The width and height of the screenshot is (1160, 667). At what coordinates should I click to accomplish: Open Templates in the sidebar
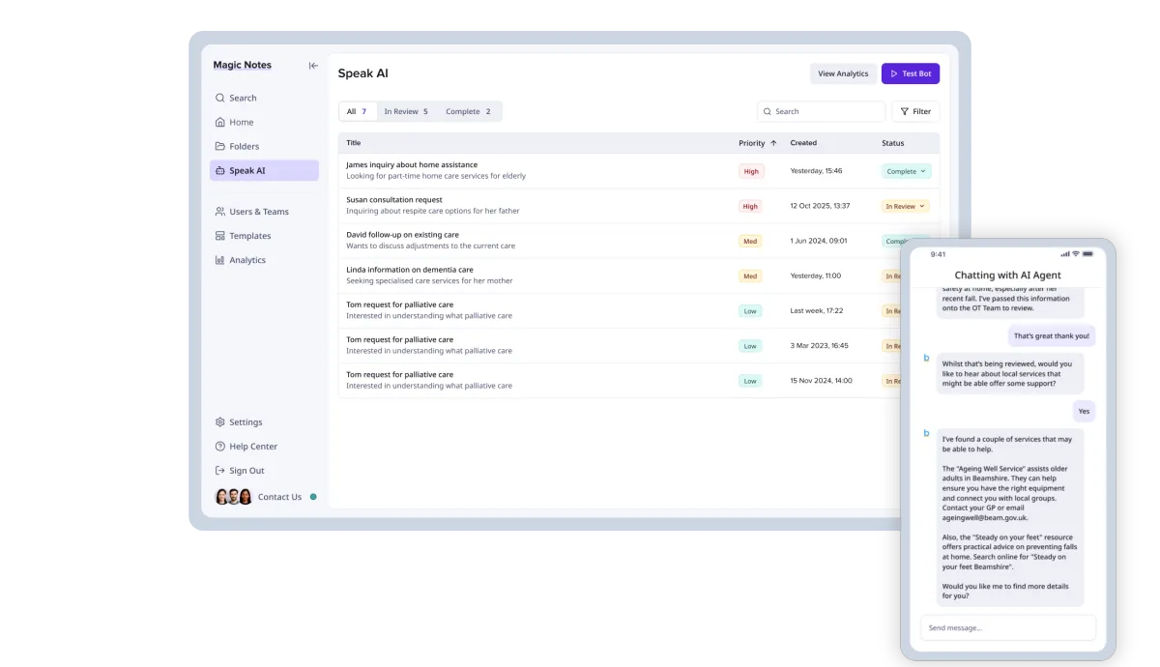249,236
